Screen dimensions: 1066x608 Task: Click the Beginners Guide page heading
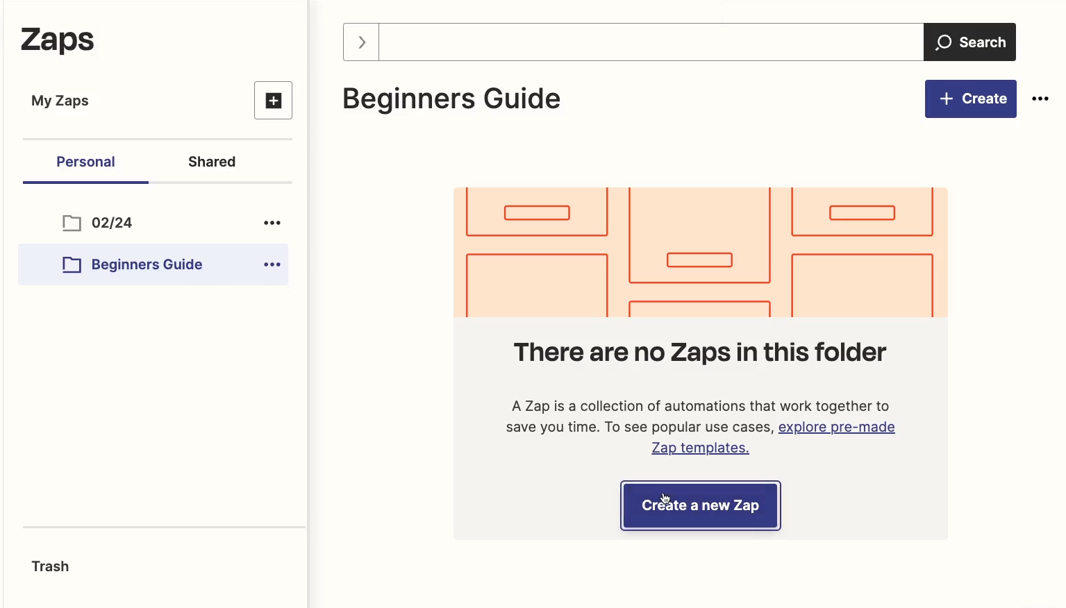[451, 99]
